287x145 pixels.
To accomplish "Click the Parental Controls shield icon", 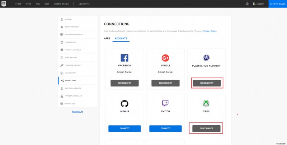I will point(62,50).
